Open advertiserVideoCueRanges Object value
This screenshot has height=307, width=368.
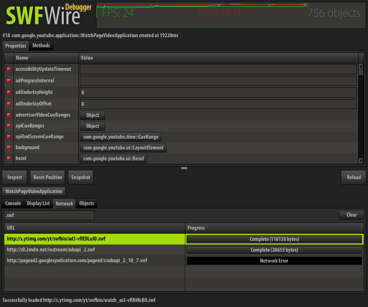point(92,115)
